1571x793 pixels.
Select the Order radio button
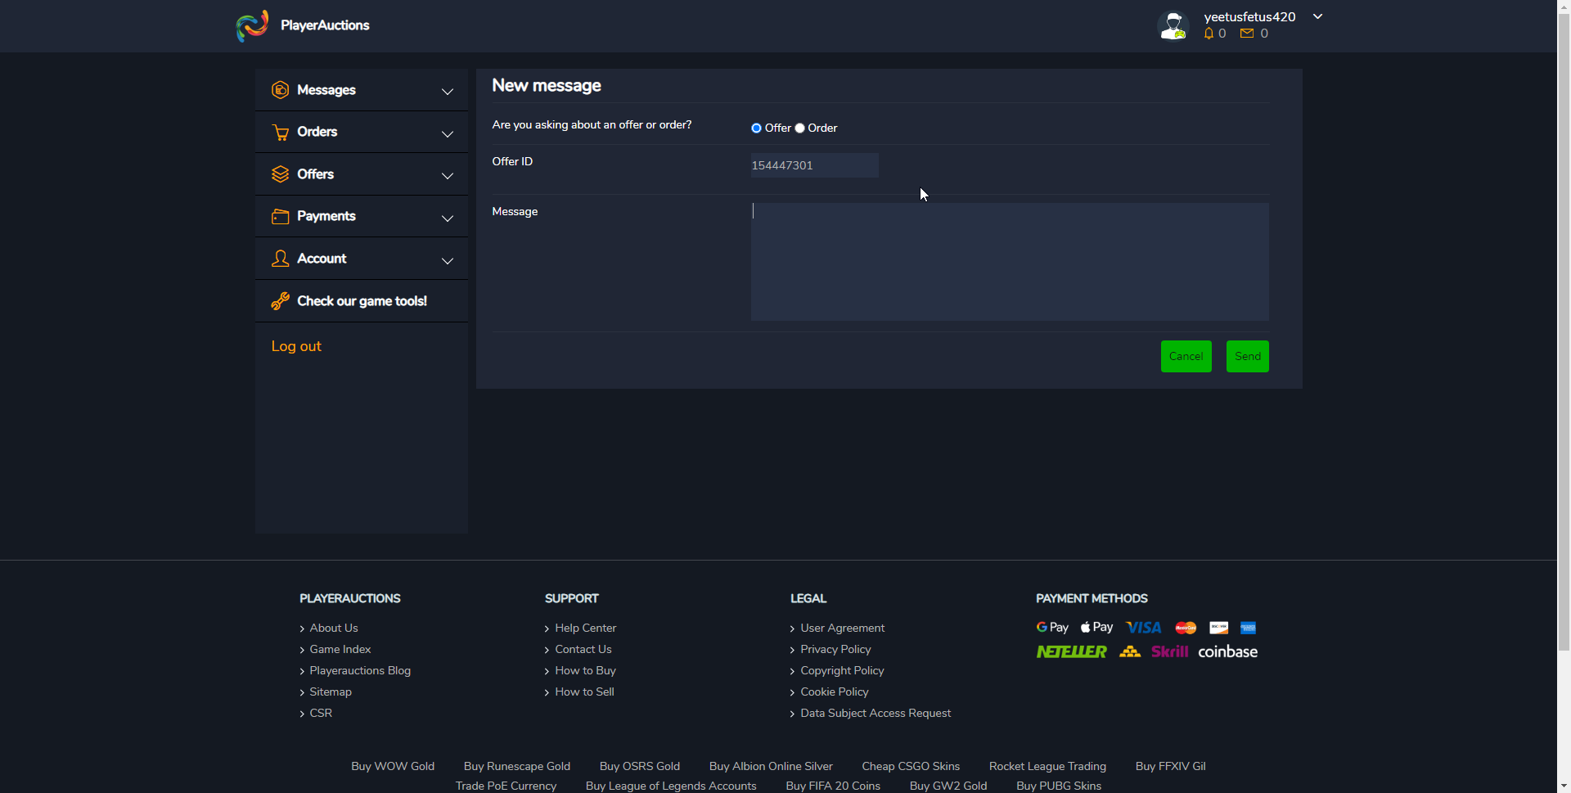tap(800, 128)
